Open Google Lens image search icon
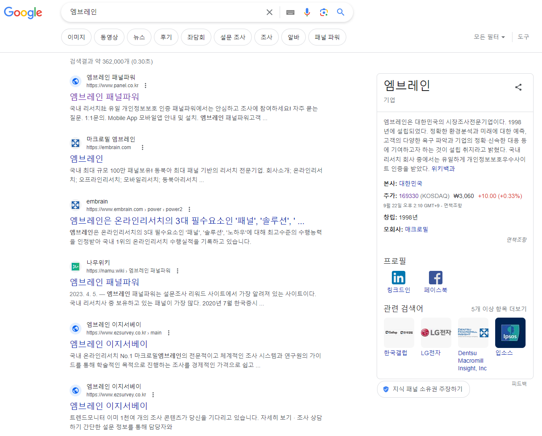 324,12
